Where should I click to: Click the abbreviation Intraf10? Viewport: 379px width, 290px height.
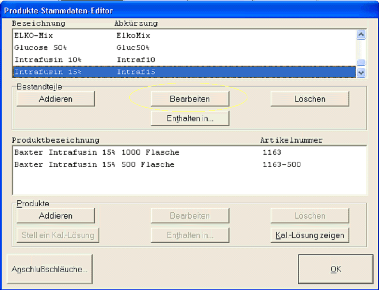click(x=136, y=60)
